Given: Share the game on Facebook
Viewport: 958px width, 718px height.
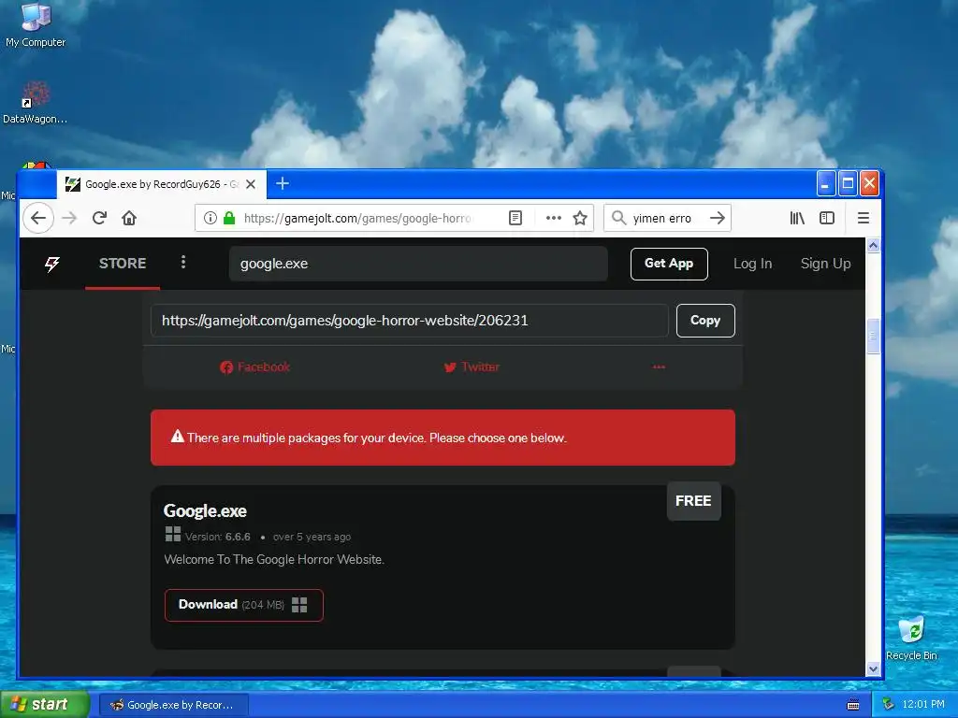Looking at the screenshot, I should (254, 366).
